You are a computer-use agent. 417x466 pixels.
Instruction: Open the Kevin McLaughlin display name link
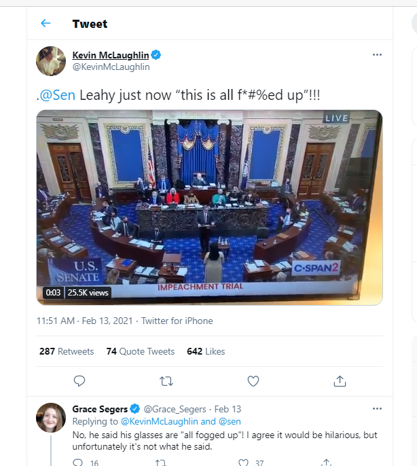[x=111, y=55]
